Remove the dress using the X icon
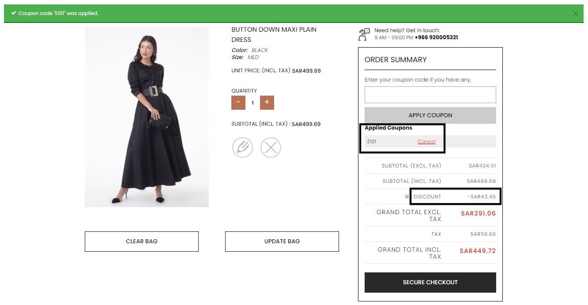 click(x=271, y=147)
